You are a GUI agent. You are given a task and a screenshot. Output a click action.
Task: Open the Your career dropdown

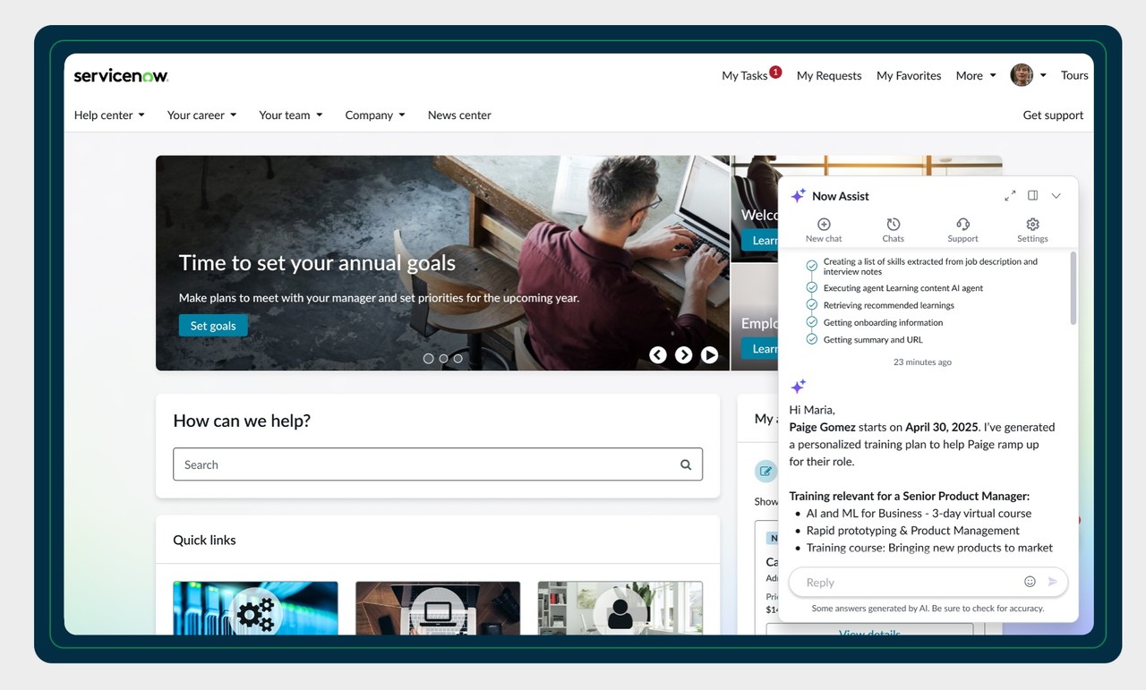point(201,115)
